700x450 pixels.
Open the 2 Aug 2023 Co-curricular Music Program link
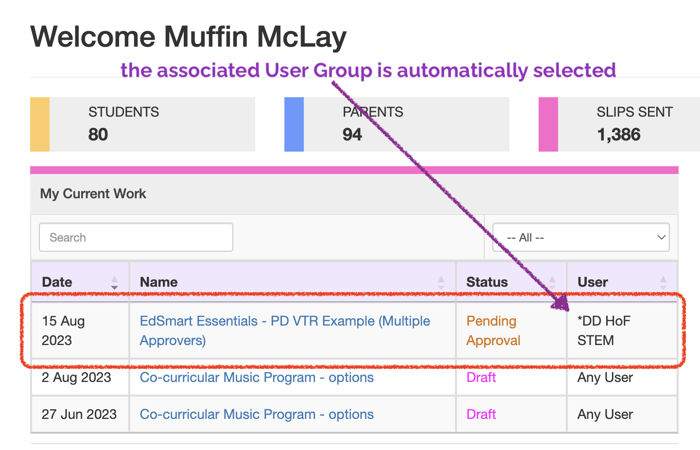pos(257,378)
